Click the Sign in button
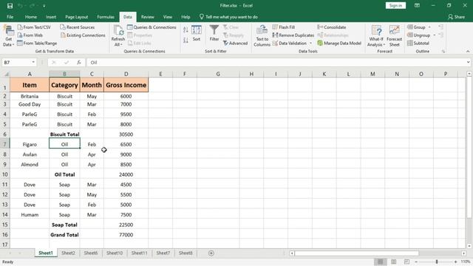Screen dimensions: 473x266 coord(395,5)
